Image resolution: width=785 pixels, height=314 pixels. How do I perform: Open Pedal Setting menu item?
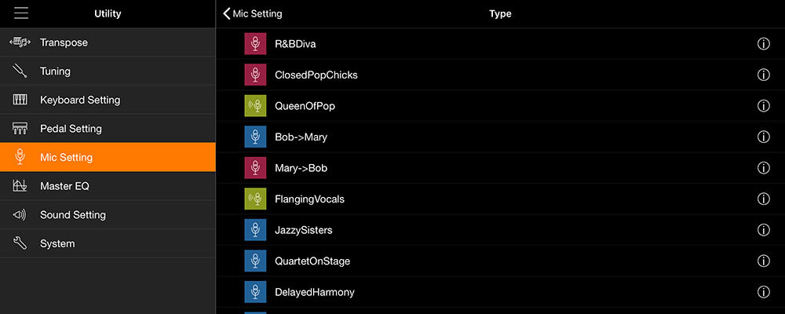click(108, 129)
